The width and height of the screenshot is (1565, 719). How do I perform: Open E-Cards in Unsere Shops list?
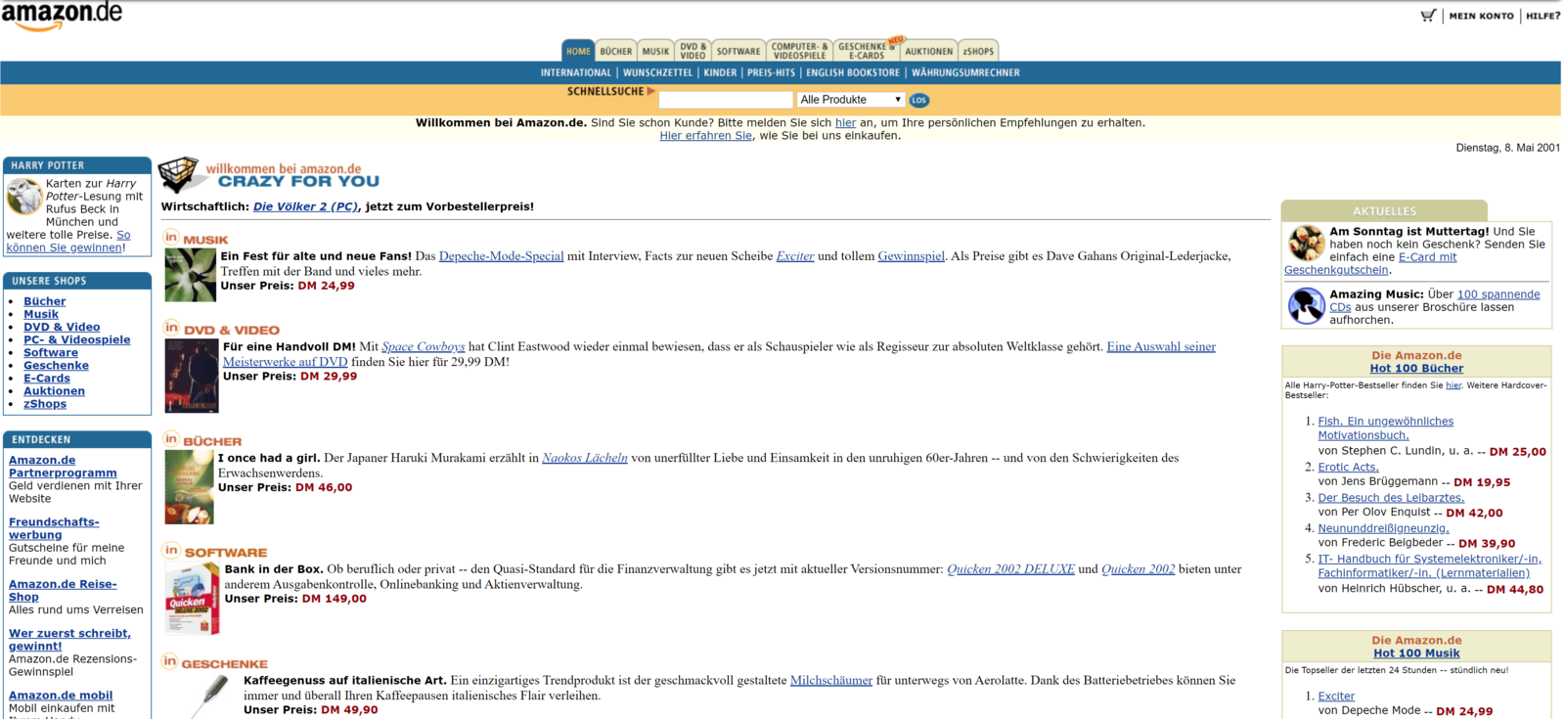(47, 378)
